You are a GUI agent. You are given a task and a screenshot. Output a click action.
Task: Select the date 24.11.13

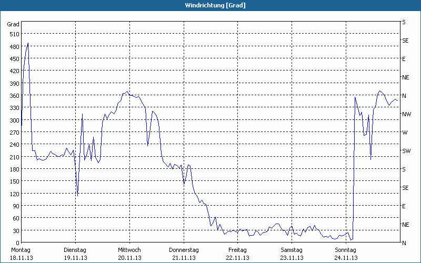[346, 258]
